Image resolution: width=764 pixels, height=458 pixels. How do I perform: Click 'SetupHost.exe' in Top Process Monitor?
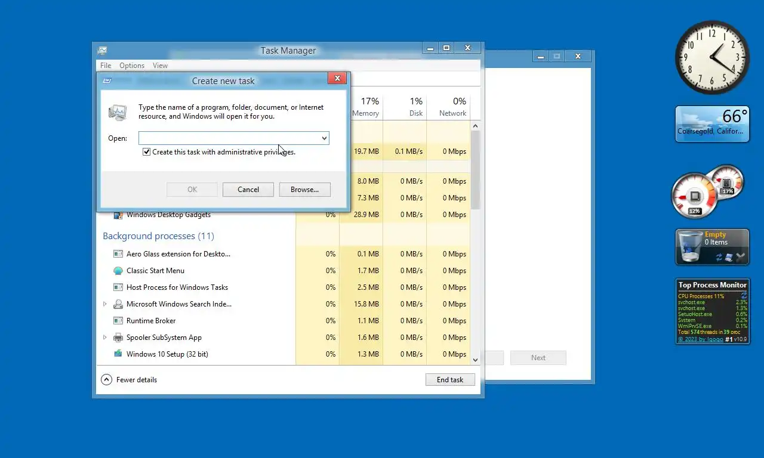tap(695, 314)
